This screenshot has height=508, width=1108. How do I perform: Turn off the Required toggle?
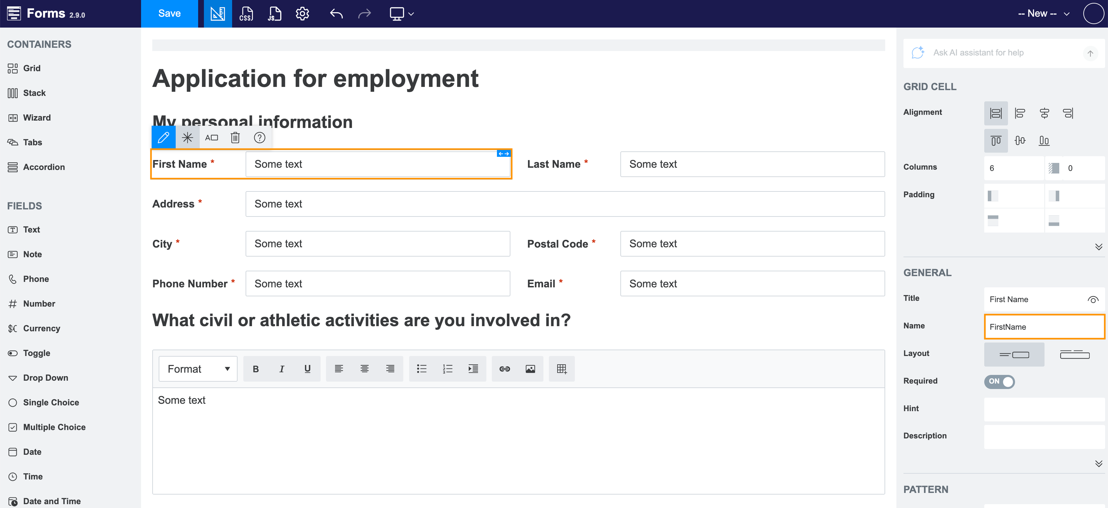(999, 382)
